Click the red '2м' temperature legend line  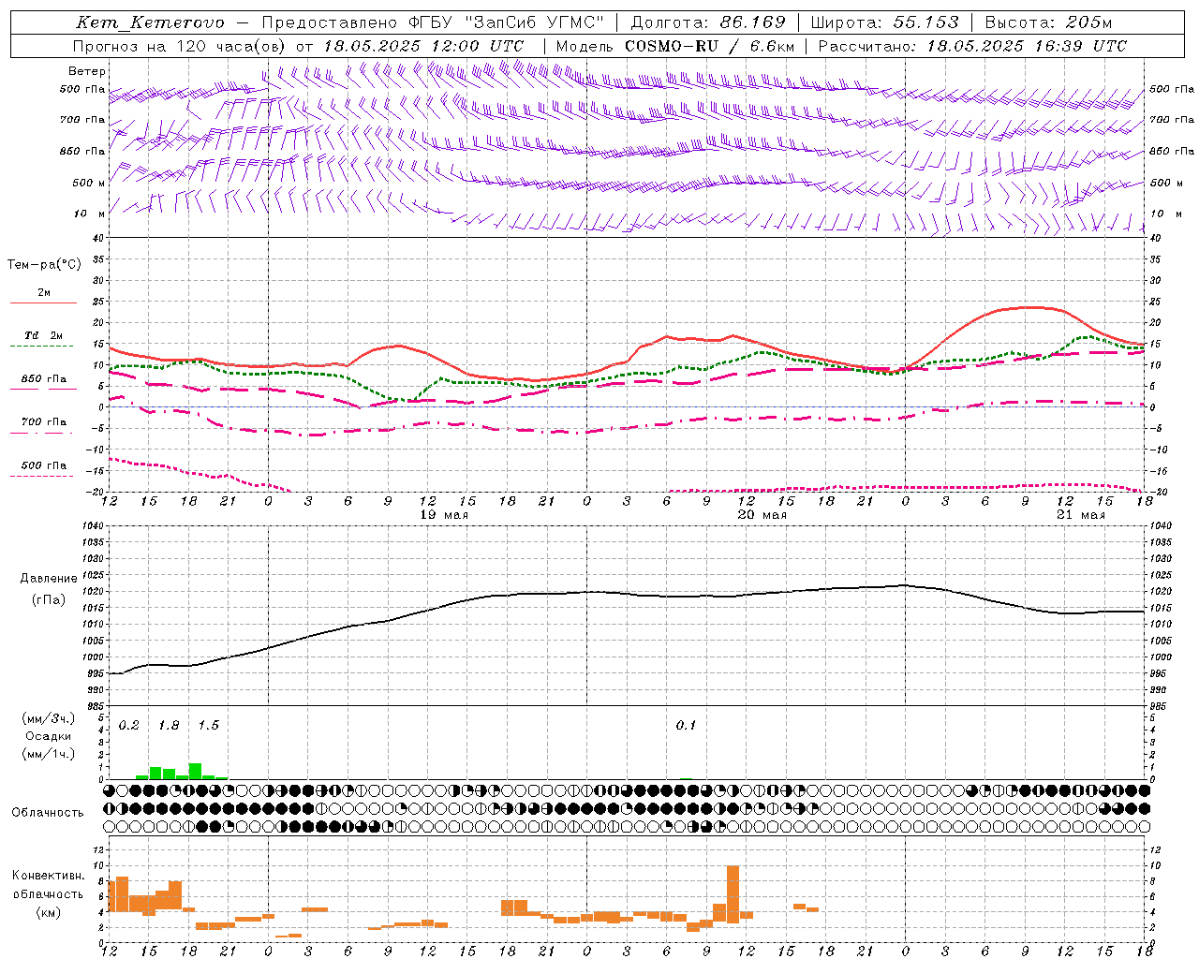pos(43,302)
